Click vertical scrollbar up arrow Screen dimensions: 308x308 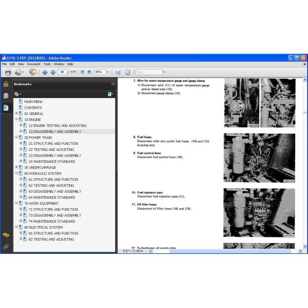click(x=305, y=80)
